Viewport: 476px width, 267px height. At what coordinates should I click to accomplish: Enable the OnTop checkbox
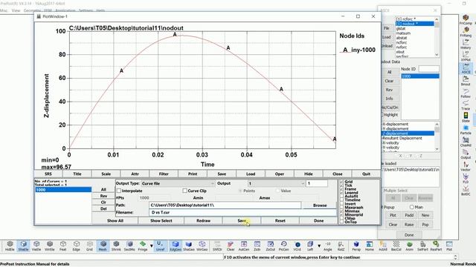[x=342, y=222]
